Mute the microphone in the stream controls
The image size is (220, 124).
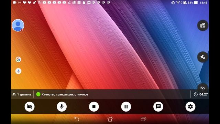62,106
